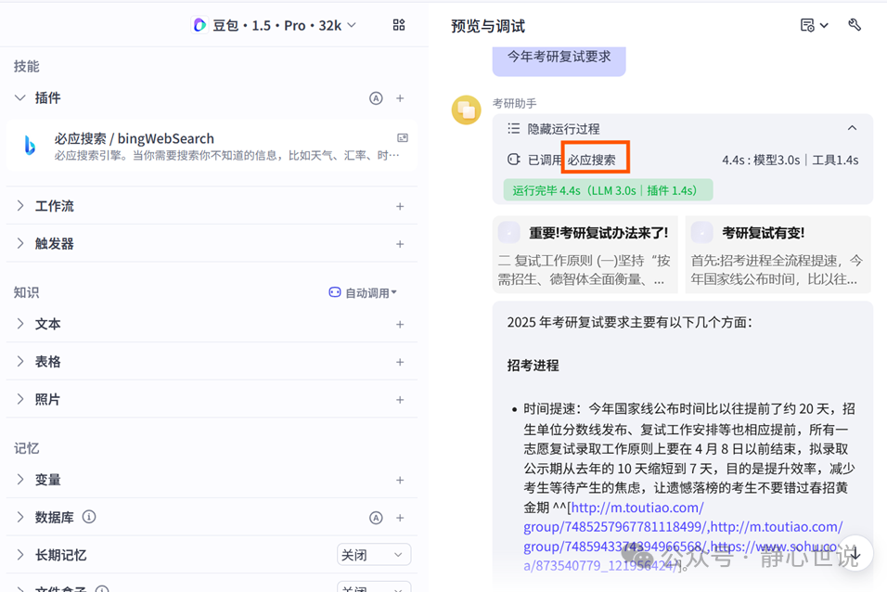Collapse the 隐藏运行过程 panel
The image size is (887, 592).
(852, 128)
